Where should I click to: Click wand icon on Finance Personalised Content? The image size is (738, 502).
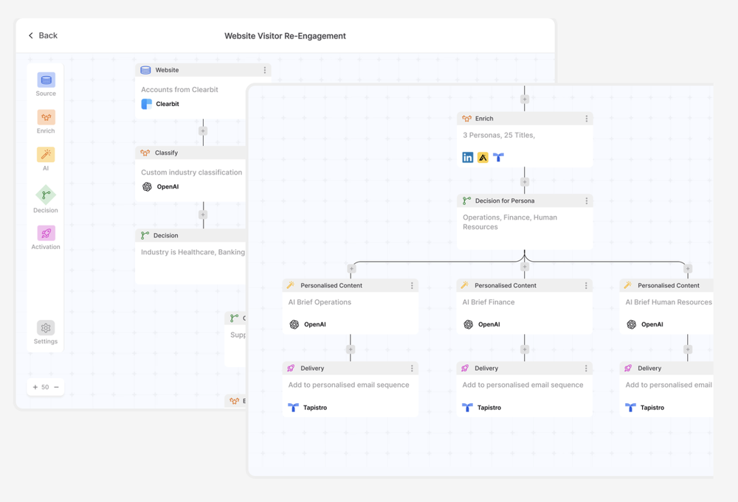point(464,285)
